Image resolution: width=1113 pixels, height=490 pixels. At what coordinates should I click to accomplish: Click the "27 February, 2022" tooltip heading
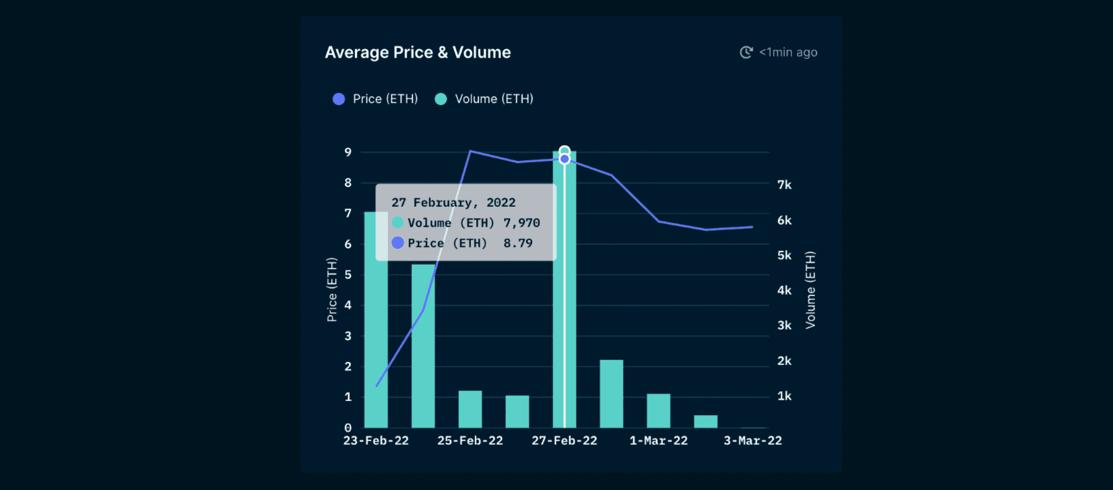point(453,203)
